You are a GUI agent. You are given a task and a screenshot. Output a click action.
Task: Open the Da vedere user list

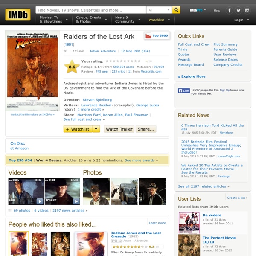coord(212,215)
